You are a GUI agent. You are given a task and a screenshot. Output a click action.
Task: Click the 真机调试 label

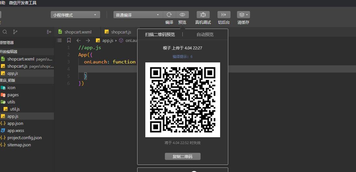(x=203, y=22)
